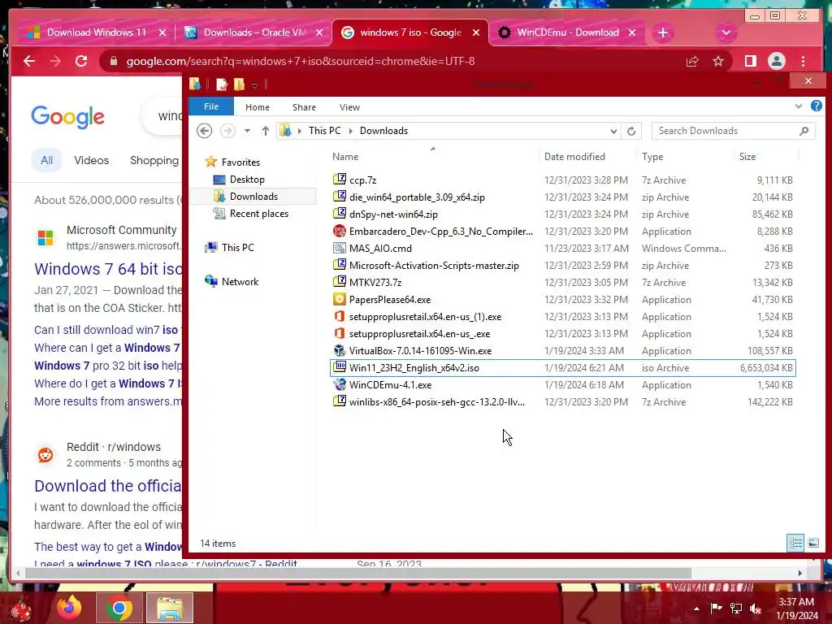832x624 pixels.
Task: Share this page from the Chrome address bar
Action: [692, 62]
